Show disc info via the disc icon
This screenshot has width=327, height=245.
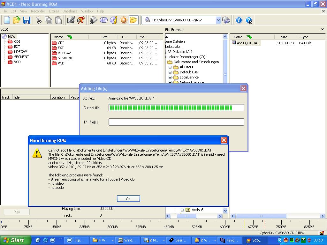click(113, 20)
